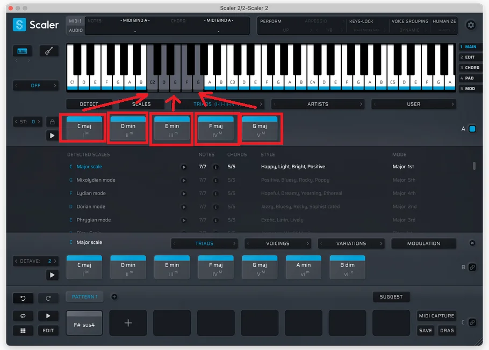The height and width of the screenshot is (350, 489).
Task: Toggle the lock icon beside ST
Action: (x=52, y=122)
